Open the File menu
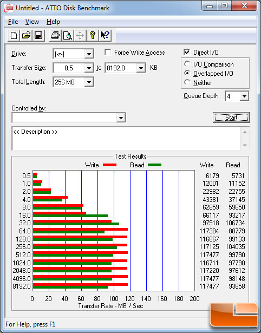 [13, 22]
